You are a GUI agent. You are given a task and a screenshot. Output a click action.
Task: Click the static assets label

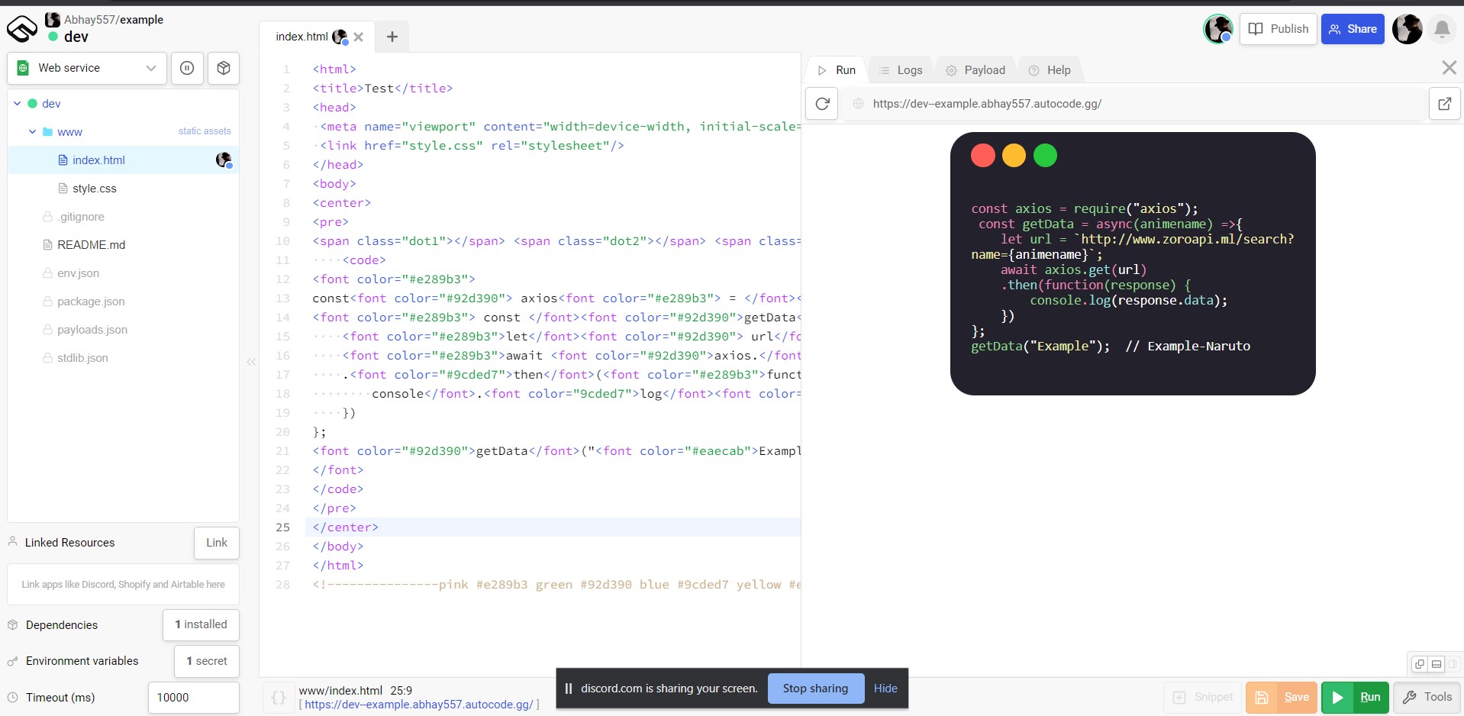[x=205, y=131]
